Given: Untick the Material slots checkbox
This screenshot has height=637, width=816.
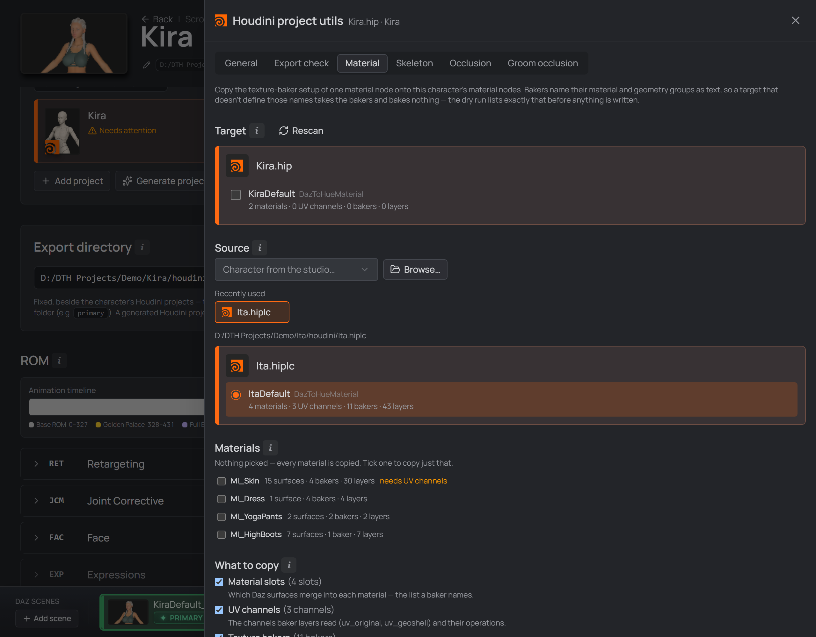Looking at the screenshot, I should click(219, 582).
